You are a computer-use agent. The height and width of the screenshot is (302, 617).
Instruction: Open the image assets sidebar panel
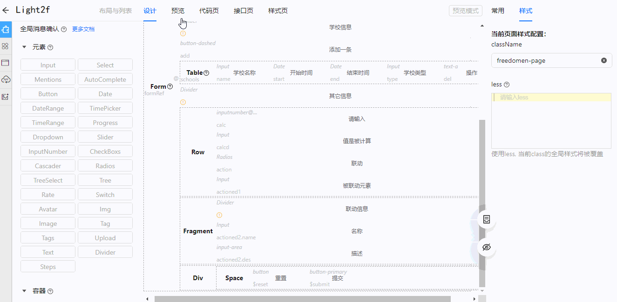click(6, 97)
